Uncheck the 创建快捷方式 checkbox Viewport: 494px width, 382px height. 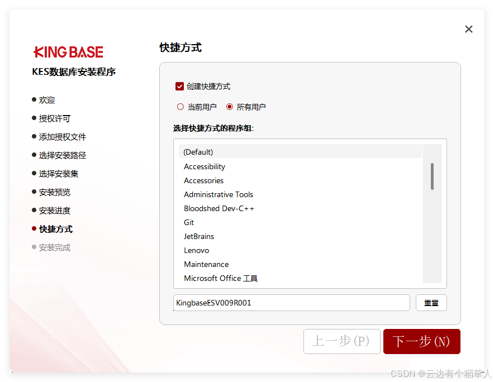coord(179,87)
